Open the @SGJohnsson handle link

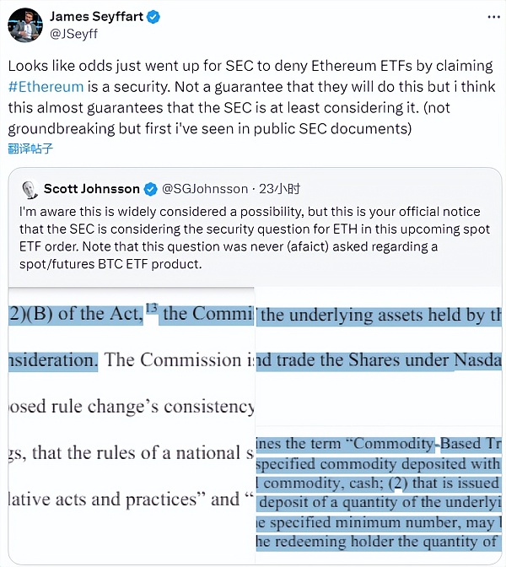pyautogui.click(x=205, y=188)
